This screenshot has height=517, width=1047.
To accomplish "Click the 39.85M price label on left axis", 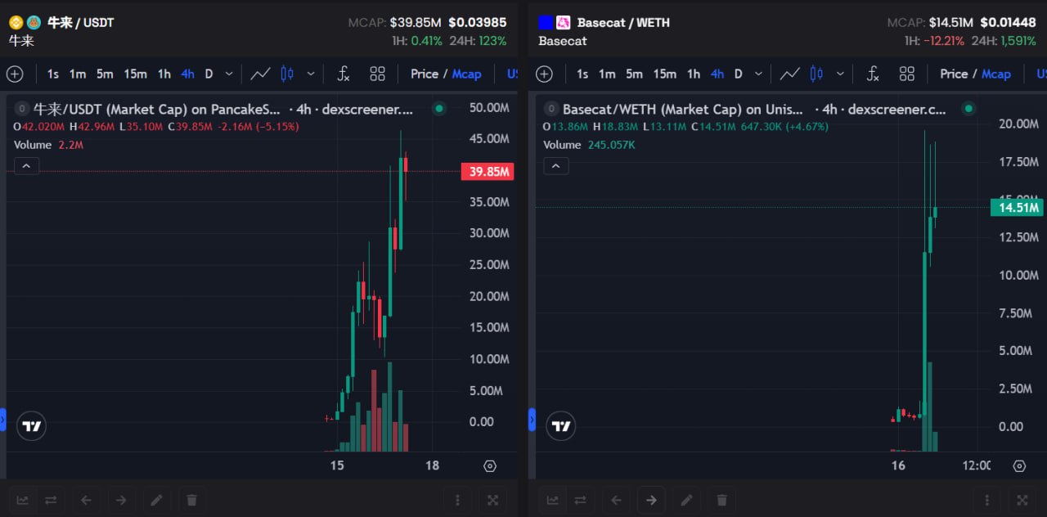I will point(488,172).
